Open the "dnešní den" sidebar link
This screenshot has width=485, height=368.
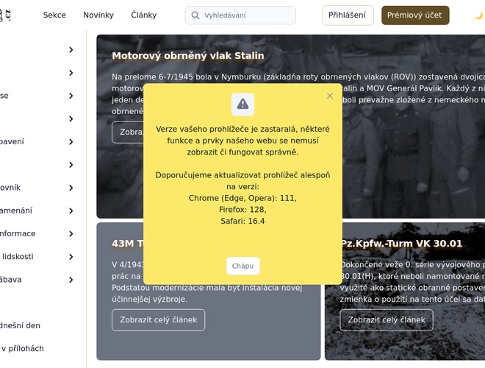(21, 325)
